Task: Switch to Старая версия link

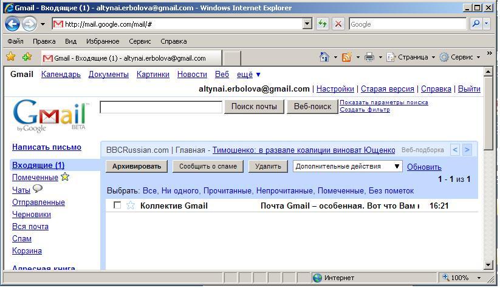Action: 388,89
